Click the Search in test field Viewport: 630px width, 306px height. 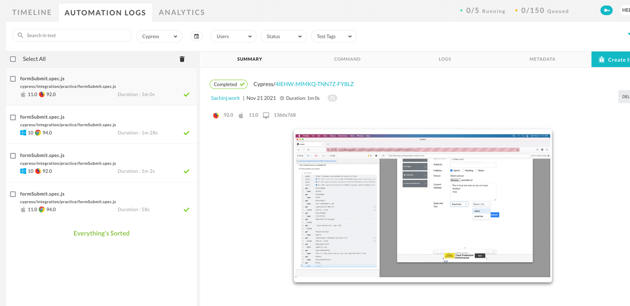coord(75,36)
